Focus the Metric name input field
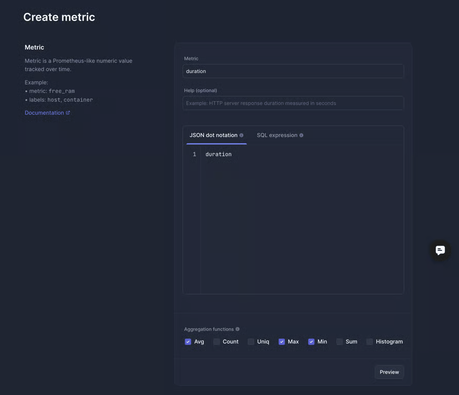Viewport: 459px width, 395px height. coord(293,71)
